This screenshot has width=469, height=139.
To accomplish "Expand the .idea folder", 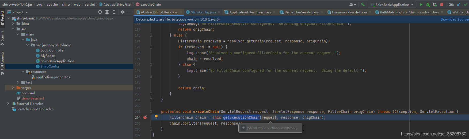I will coord(13,23).
